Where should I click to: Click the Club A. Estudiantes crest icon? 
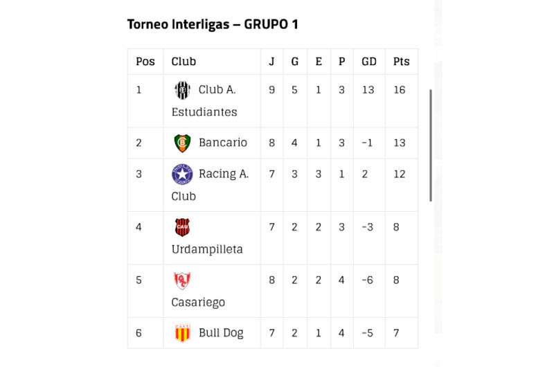pyautogui.click(x=182, y=90)
